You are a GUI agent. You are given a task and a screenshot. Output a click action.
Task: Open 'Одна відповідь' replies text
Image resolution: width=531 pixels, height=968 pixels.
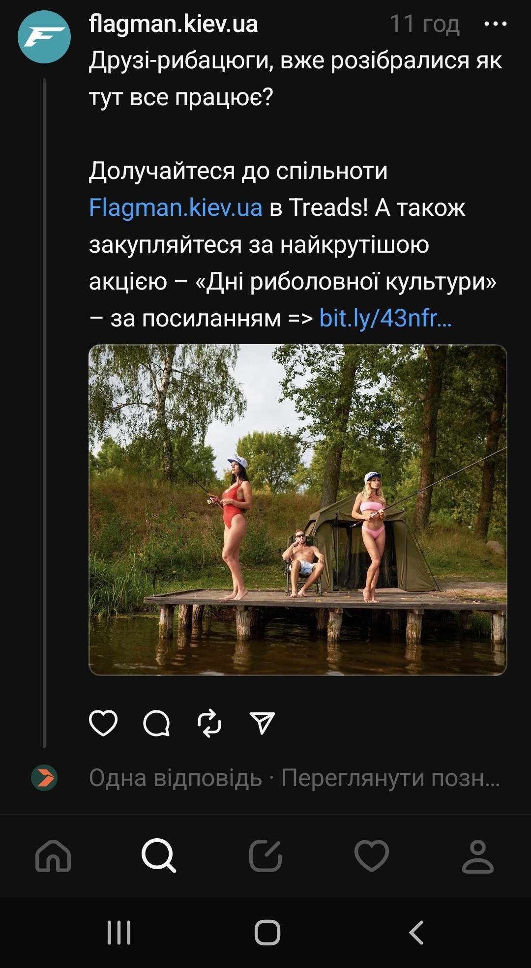click(176, 778)
